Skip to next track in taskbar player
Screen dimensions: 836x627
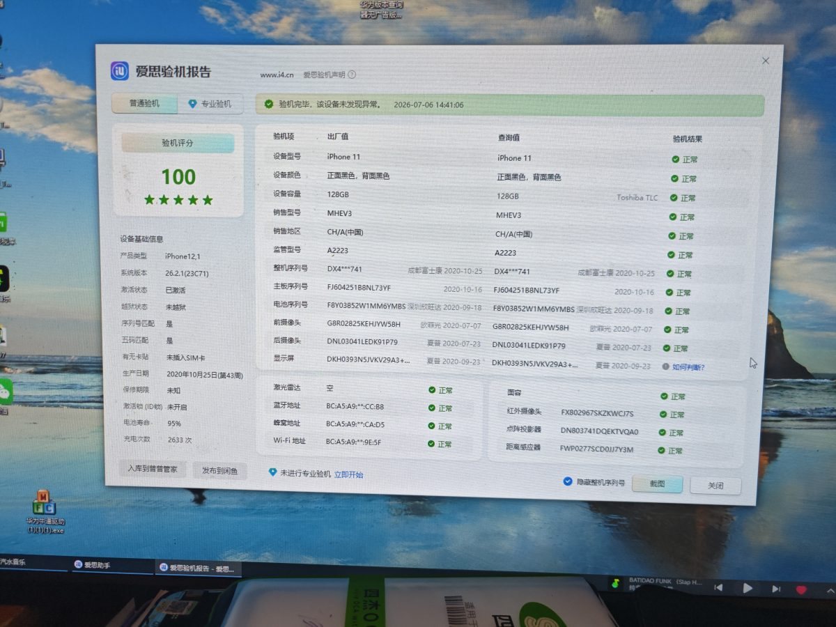tap(775, 589)
